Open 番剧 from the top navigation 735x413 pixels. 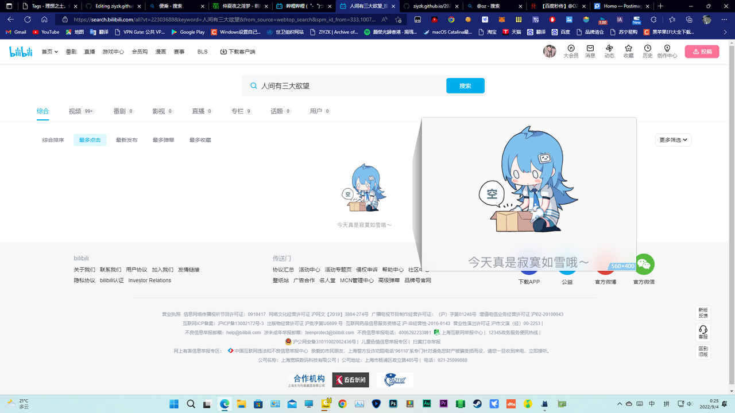pyautogui.click(x=71, y=51)
